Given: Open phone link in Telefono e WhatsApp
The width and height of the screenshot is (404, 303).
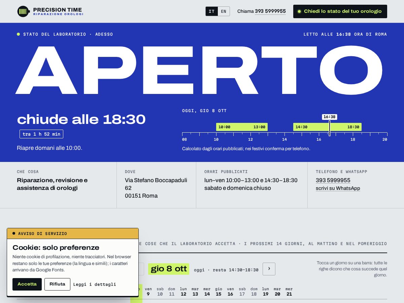Looking at the screenshot, I should (x=333, y=180).
